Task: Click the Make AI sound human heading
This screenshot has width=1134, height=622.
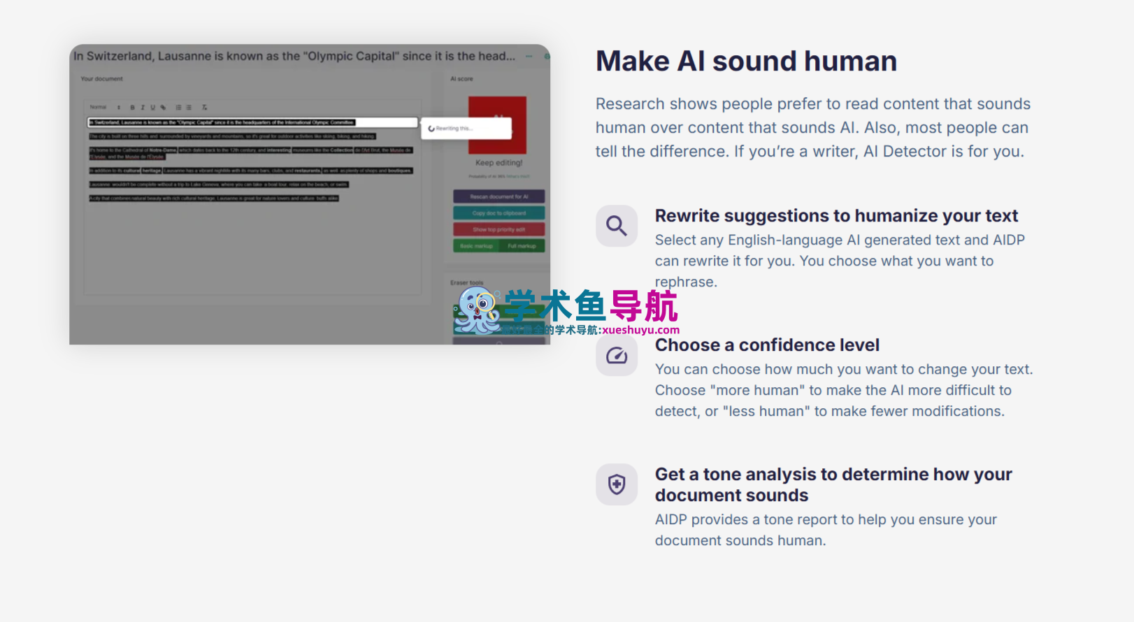Action: pyautogui.click(x=746, y=62)
